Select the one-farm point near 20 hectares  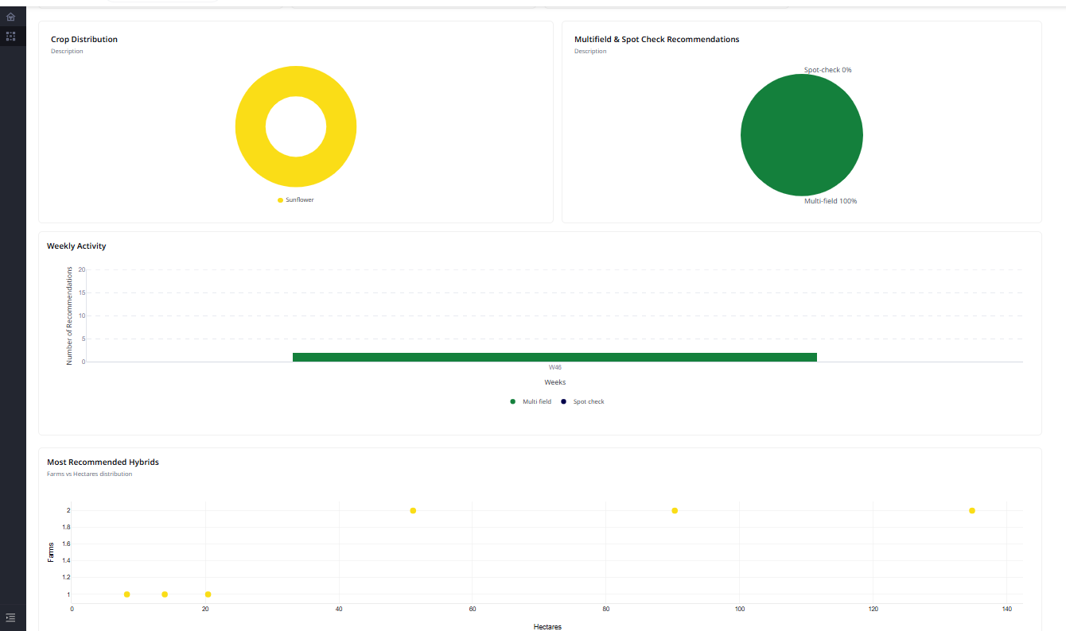pyautogui.click(x=208, y=594)
